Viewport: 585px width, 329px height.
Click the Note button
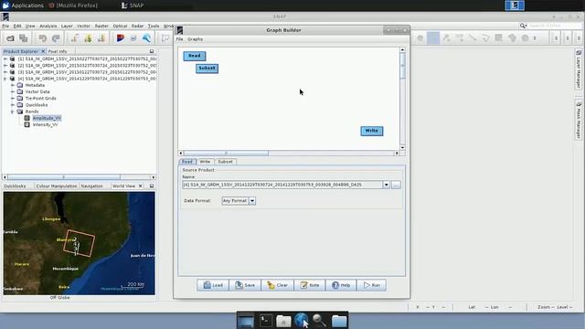pyautogui.click(x=310, y=285)
